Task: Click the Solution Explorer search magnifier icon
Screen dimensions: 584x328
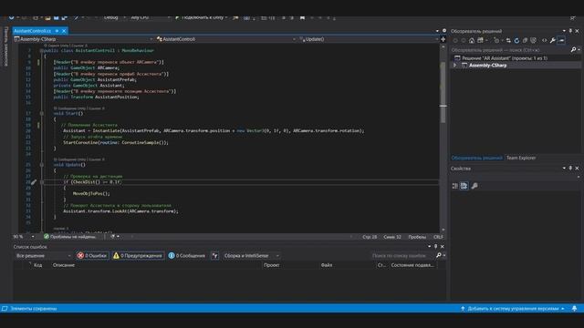Action: (x=574, y=50)
